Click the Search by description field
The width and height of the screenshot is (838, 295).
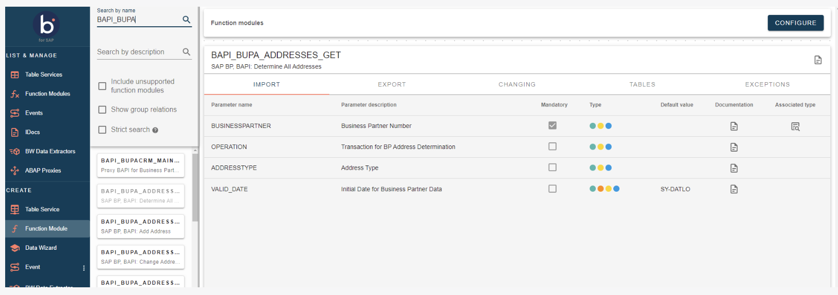pos(138,52)
